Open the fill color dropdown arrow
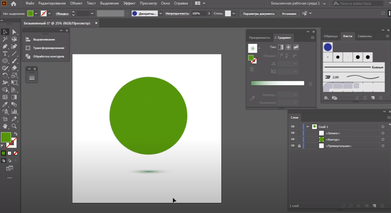 (x=36, y=14)
